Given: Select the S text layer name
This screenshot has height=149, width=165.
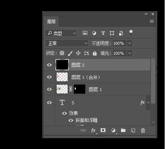Looking at the screenshot, I should click(x=73, y=103).
